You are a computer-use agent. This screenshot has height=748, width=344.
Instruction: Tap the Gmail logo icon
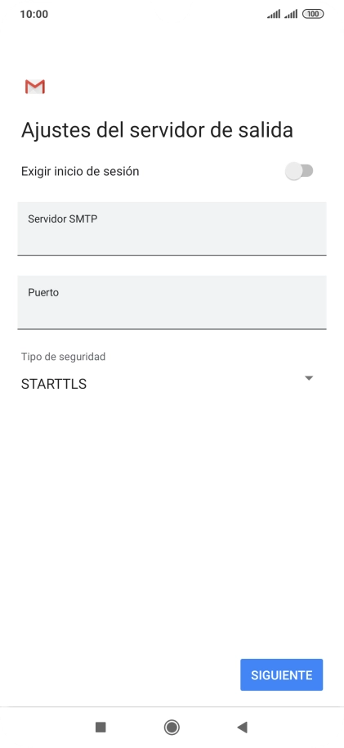[x=35, y=87]
